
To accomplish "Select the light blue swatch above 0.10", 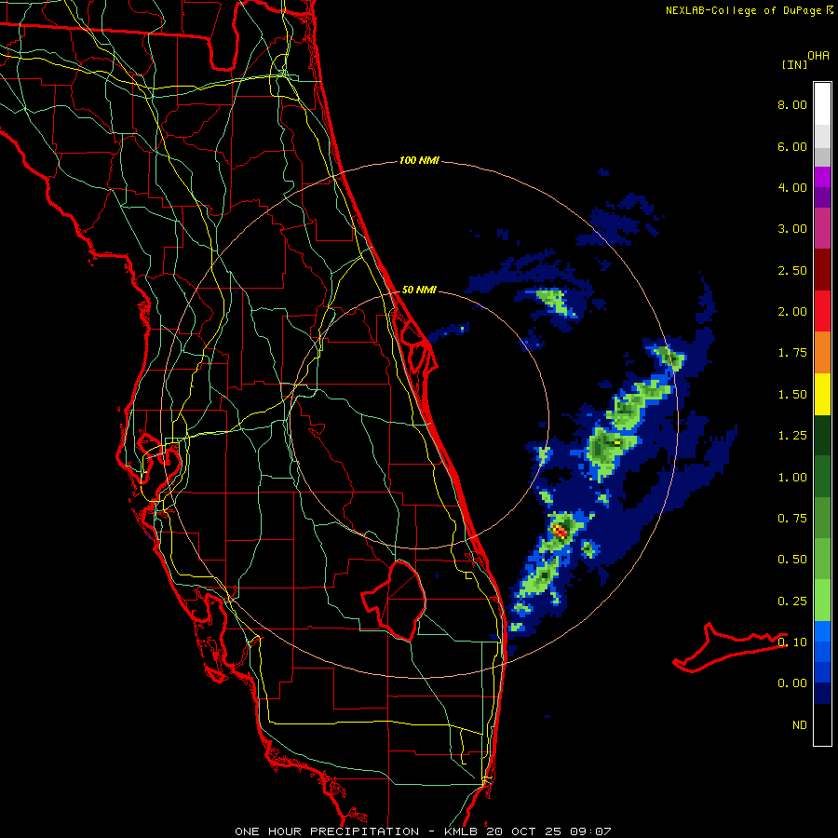I will [822, 631].
